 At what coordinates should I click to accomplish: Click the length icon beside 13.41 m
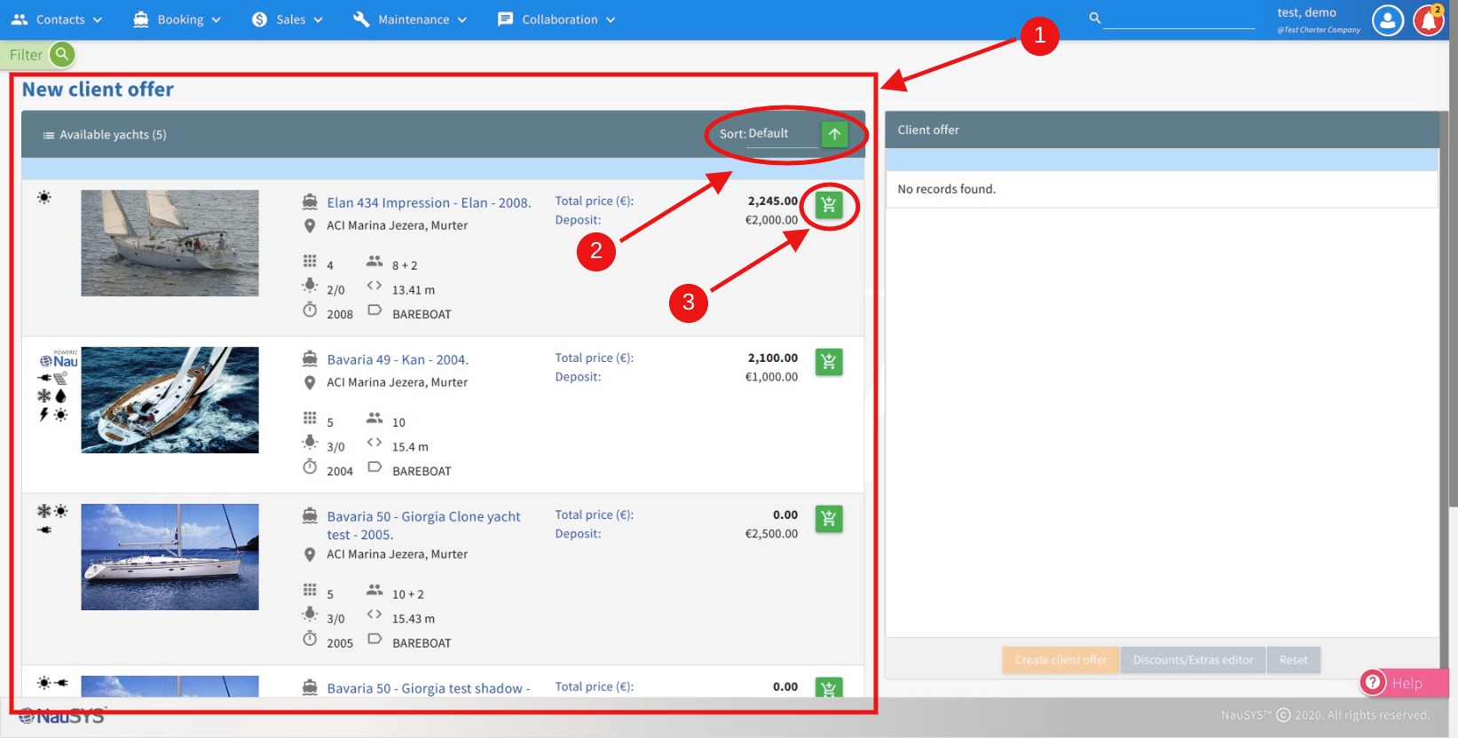pyautogui.click(x=374, y=286)
